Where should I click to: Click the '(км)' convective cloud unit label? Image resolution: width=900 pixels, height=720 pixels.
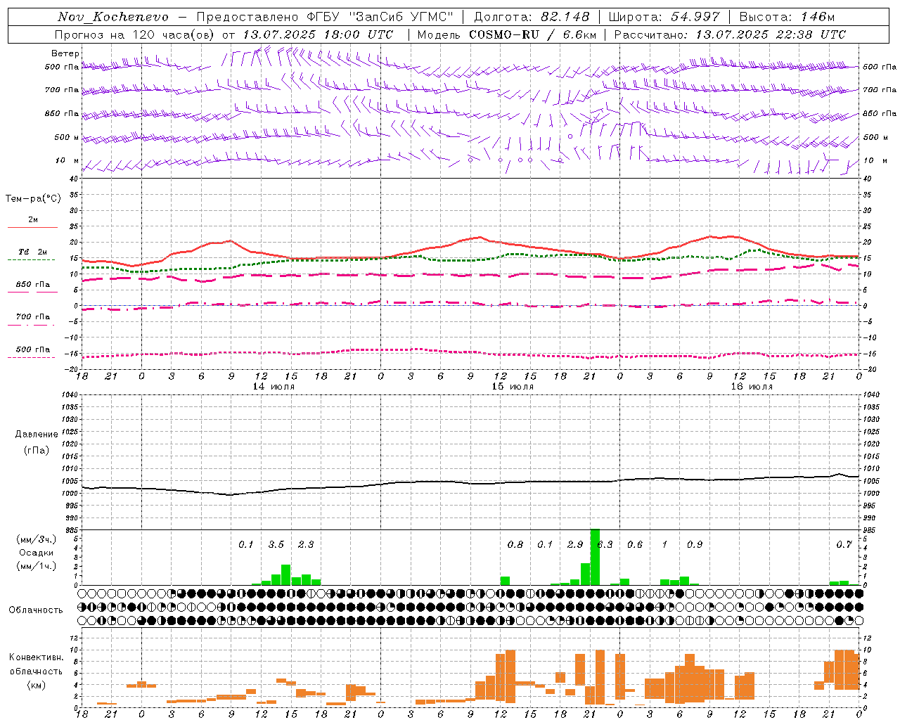point(37,685)
